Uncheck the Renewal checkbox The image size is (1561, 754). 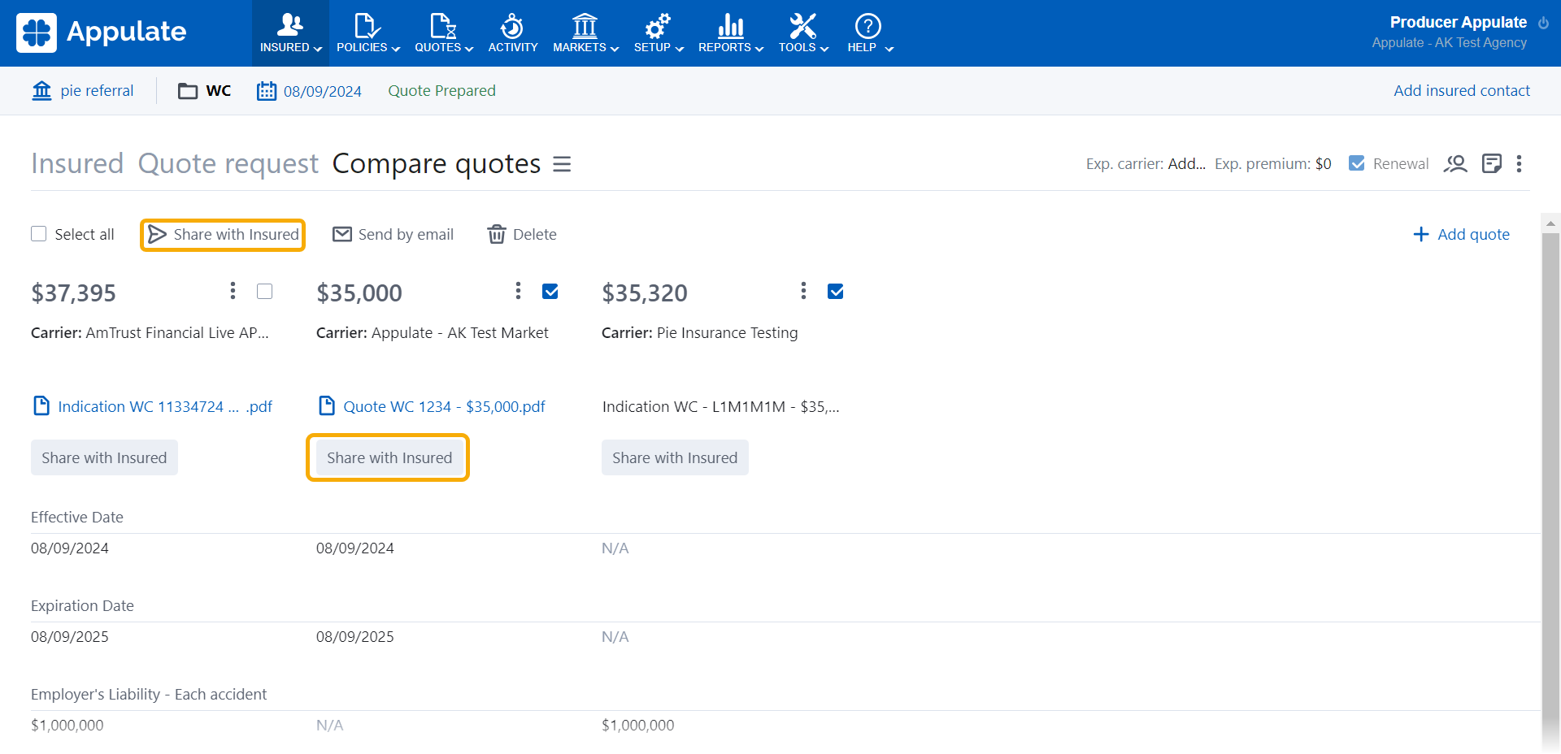point(1357,163)
